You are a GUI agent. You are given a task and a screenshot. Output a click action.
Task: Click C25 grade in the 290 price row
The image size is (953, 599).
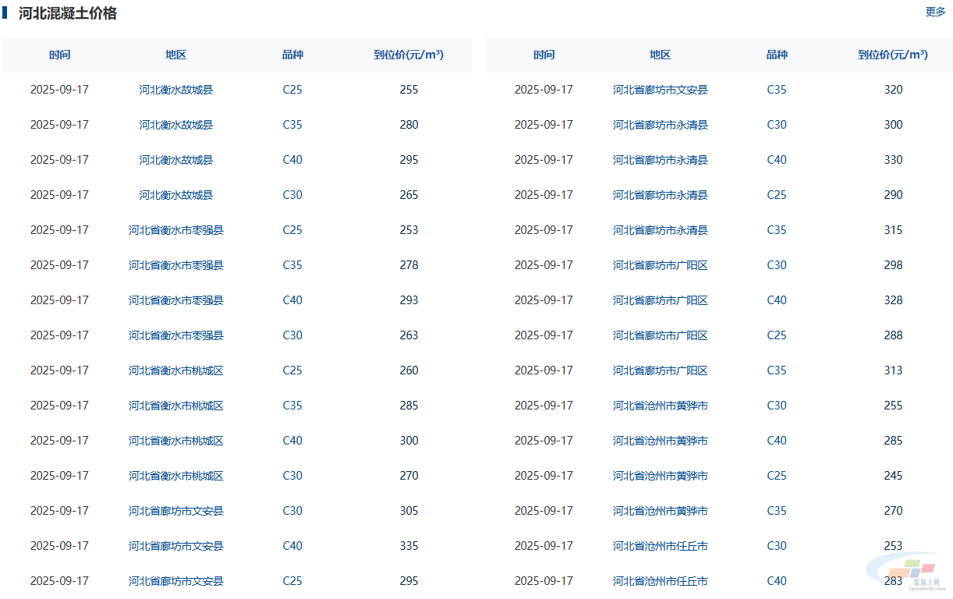777,195
